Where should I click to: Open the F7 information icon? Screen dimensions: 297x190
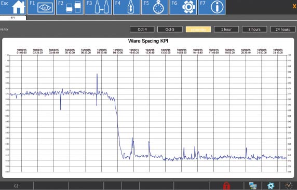[211, 7]
